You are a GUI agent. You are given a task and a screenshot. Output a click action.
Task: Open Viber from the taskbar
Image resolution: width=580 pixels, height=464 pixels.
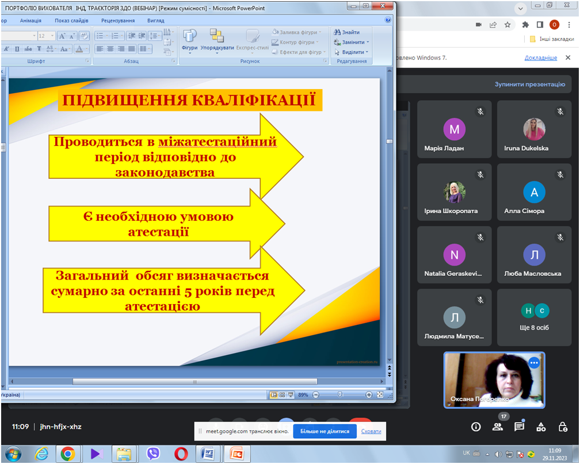(x=153, y=453)
